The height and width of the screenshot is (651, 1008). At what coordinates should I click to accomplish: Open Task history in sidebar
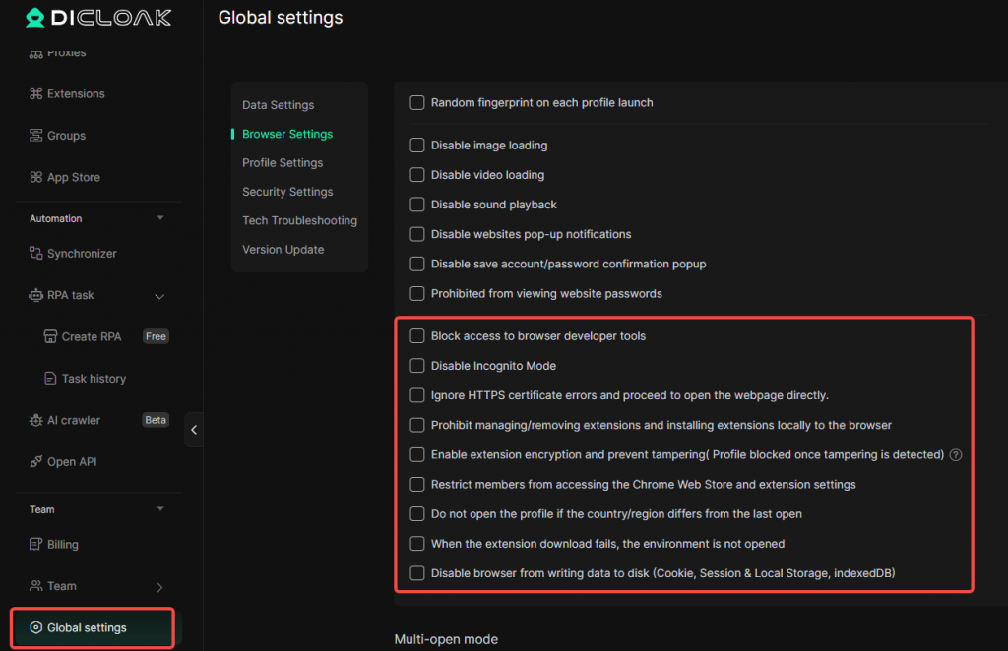pos(94,379)
